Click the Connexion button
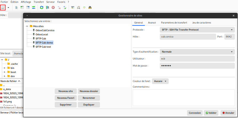Screen dimensions: 238x118 (195, 113)
